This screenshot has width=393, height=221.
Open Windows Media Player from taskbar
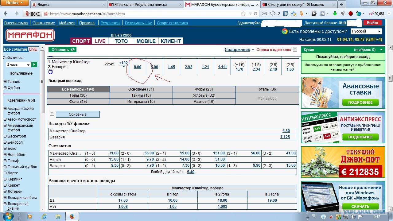(30, 216)
